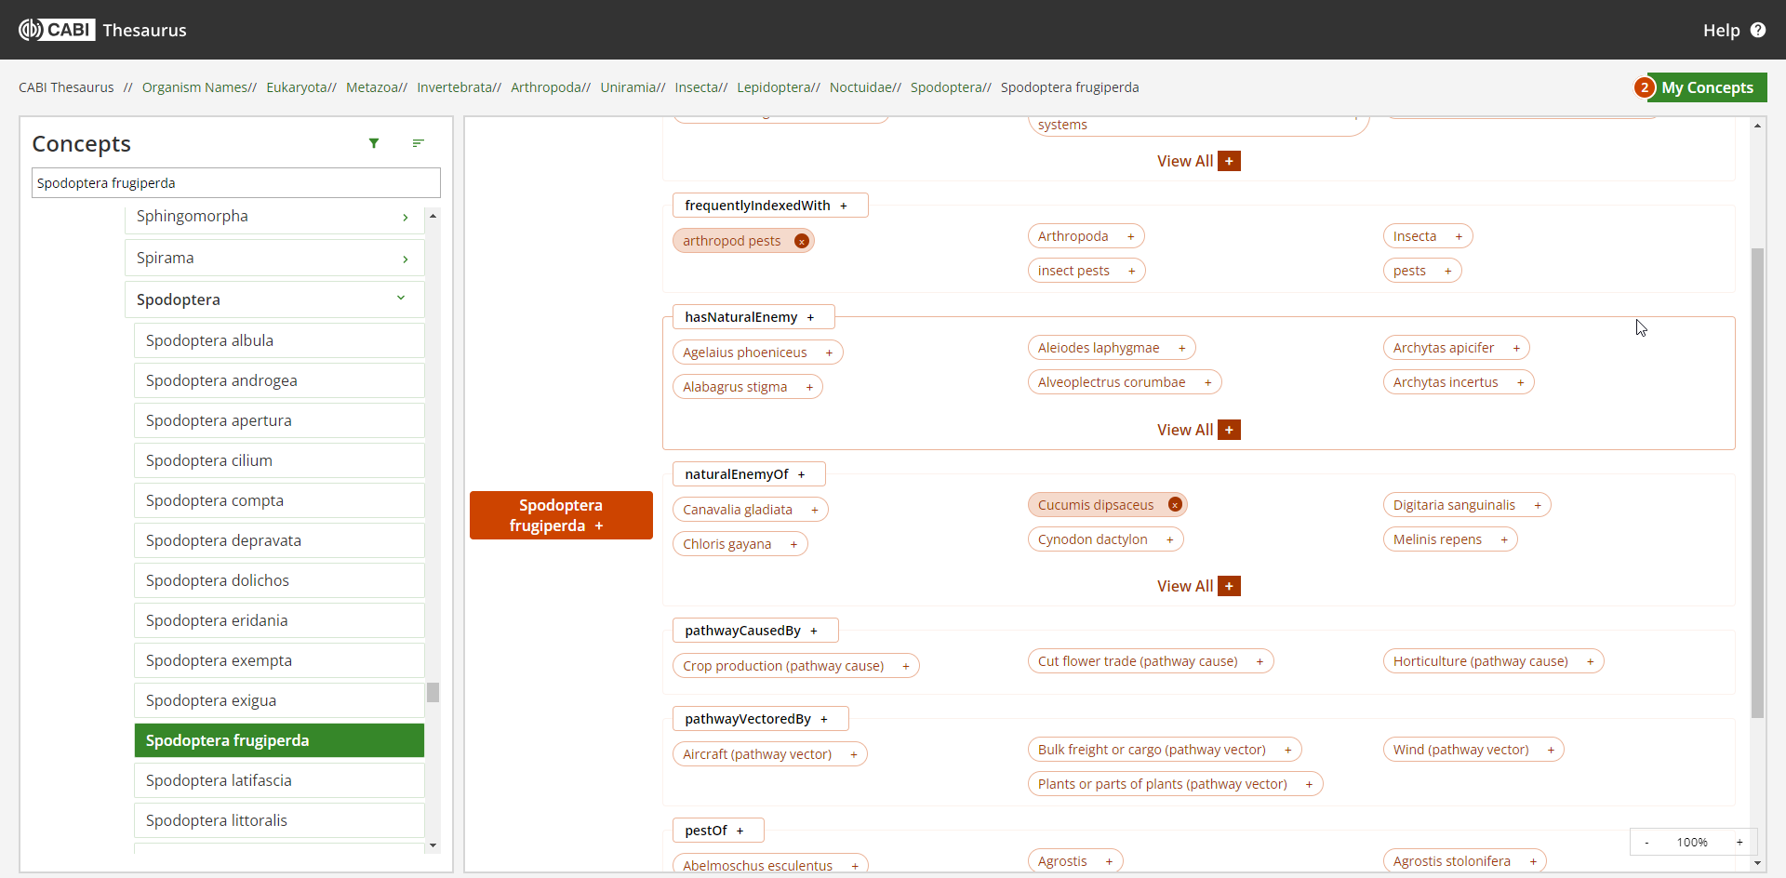Viewport: 1786px width, 878px height.
Task: Expand the Sphingomorpha tree node
Action: (405, 217)
